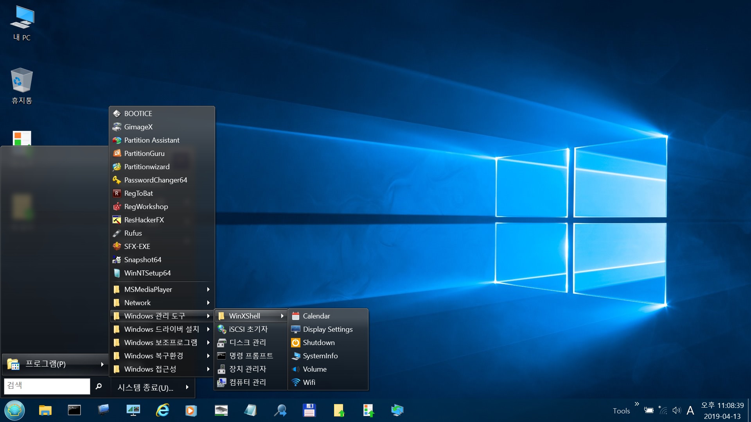Click the tray battery icon

[649, 410]
